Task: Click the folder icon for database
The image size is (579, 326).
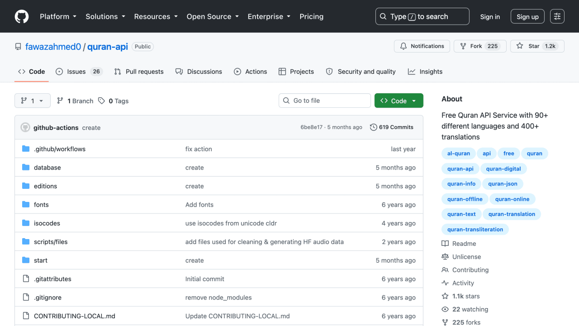Action: click(x=26, y=168)
